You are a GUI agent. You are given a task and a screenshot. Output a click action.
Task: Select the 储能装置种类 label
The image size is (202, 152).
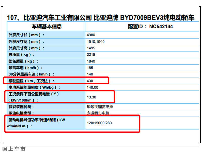[x=21, y=107]
